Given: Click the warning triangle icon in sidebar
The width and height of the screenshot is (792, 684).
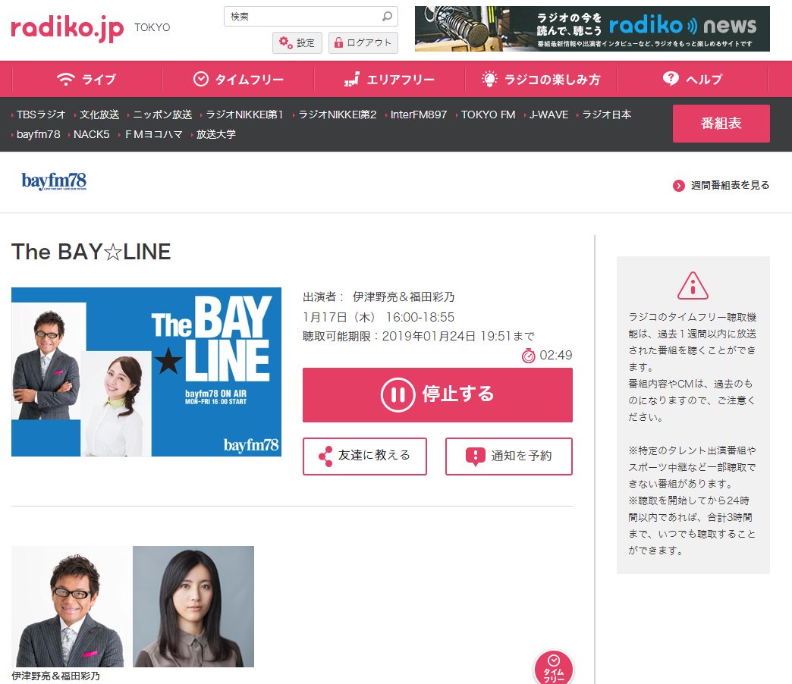Looking at the screenshot, I should click(693, 286).
